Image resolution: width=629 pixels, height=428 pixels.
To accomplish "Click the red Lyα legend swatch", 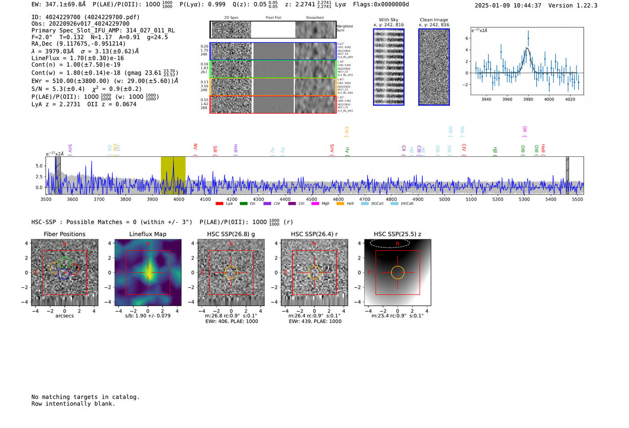I will click(219, 203).
